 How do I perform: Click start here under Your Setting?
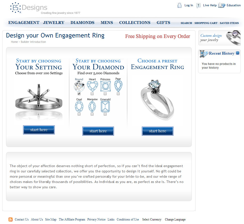point(39,130)
